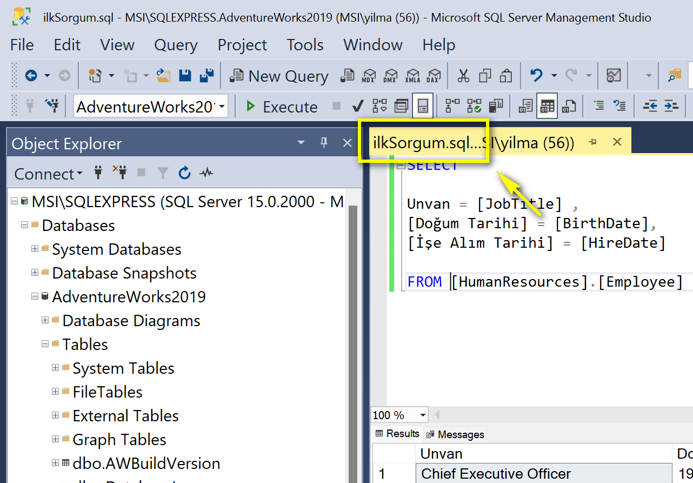
Task: Expand the Database Diagrams node
Action: tap(45, 320)
